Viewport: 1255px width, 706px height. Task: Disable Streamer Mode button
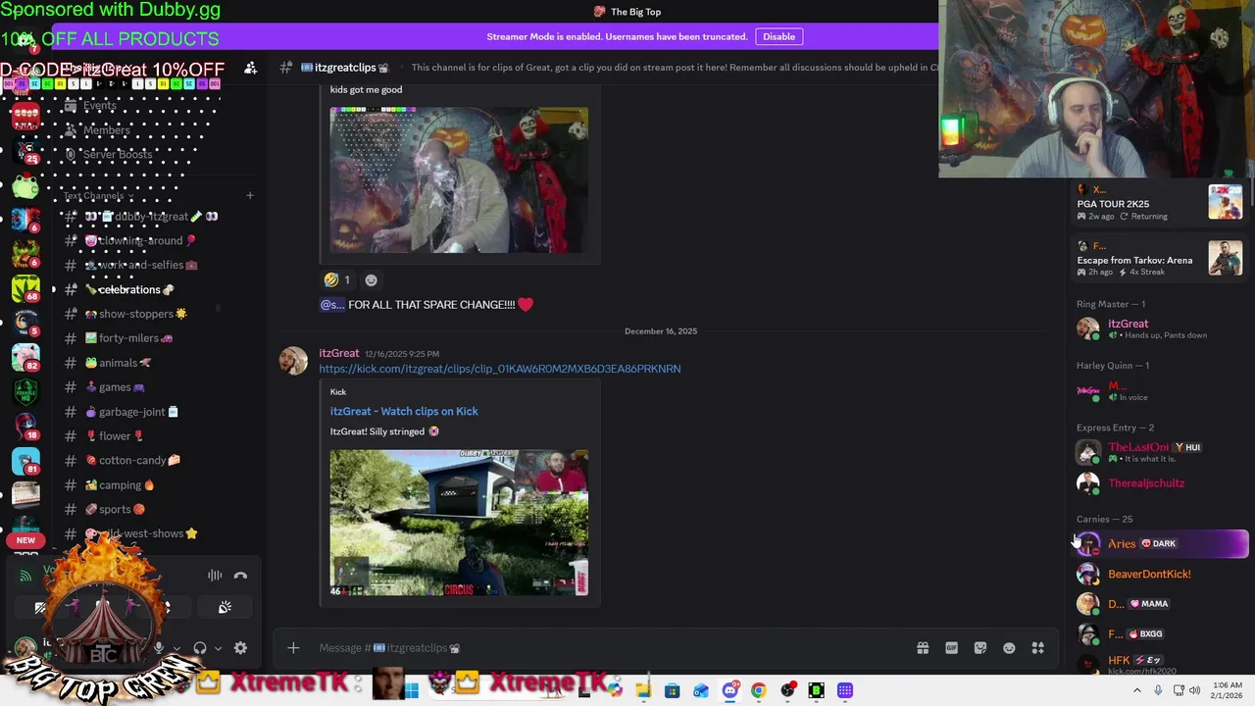coord(778,36)
